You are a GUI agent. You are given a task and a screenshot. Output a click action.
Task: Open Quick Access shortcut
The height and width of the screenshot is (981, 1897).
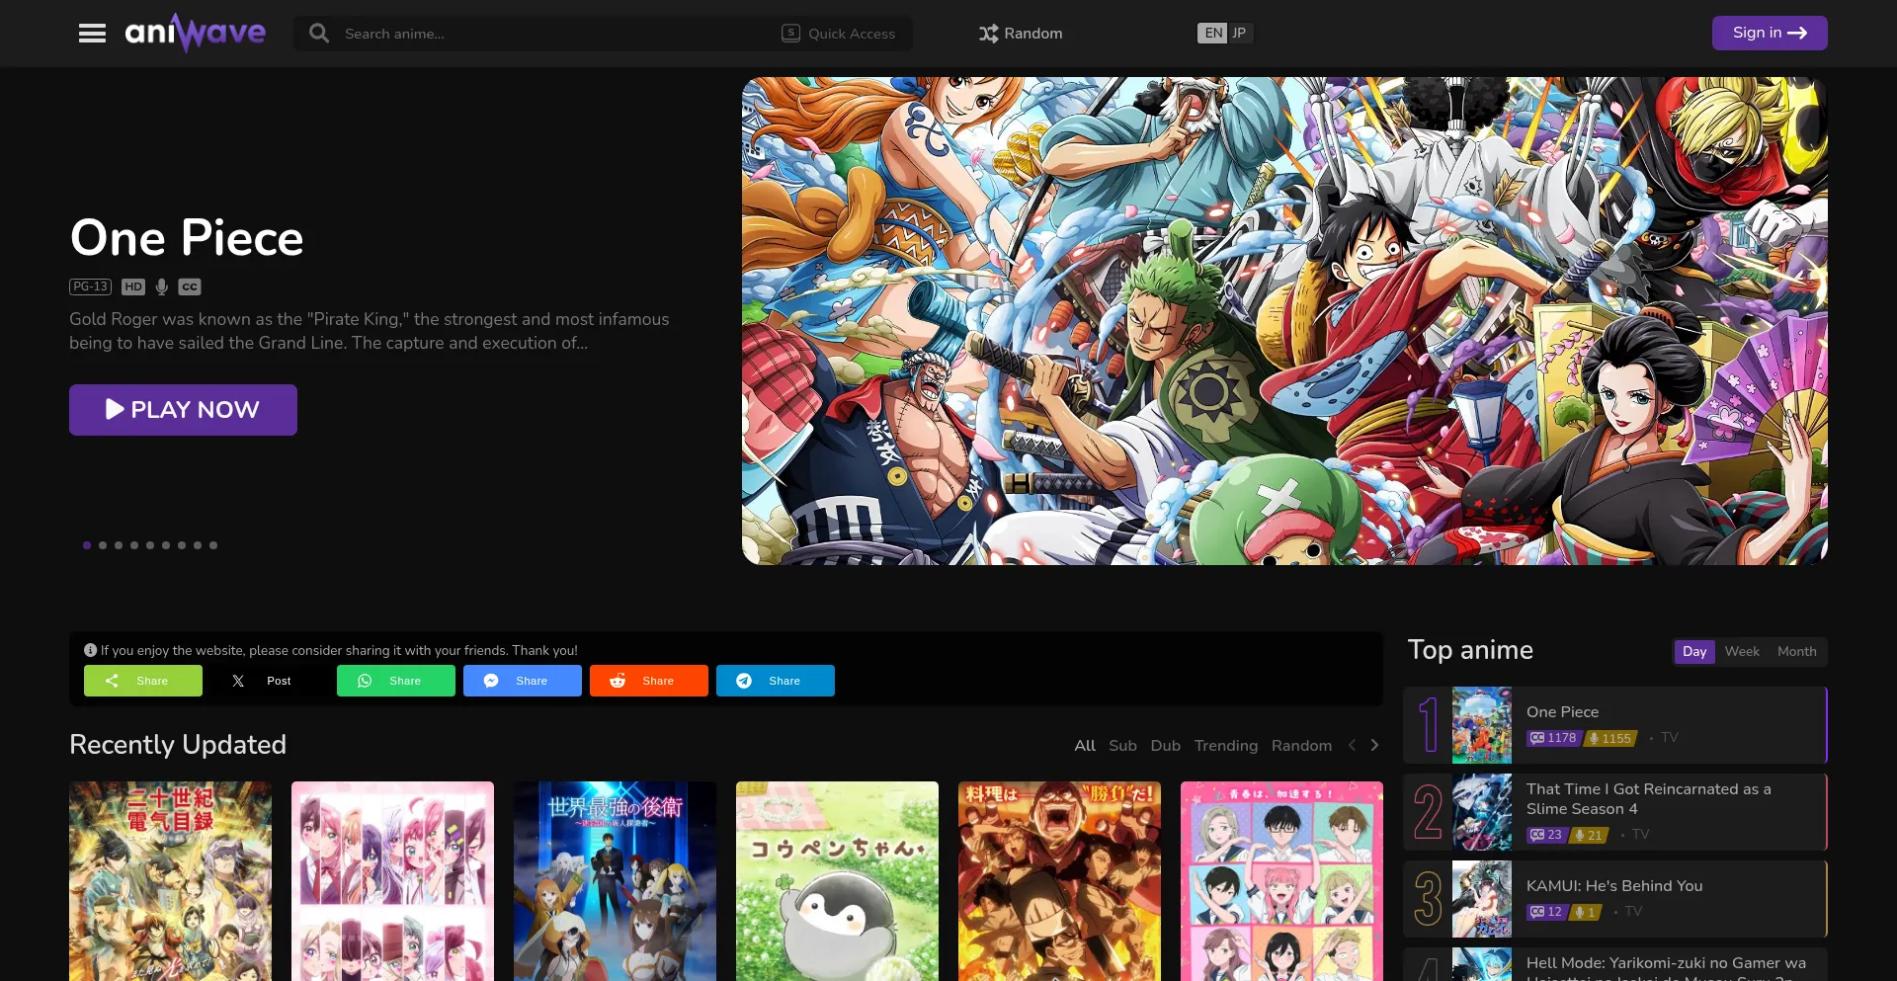839,34
